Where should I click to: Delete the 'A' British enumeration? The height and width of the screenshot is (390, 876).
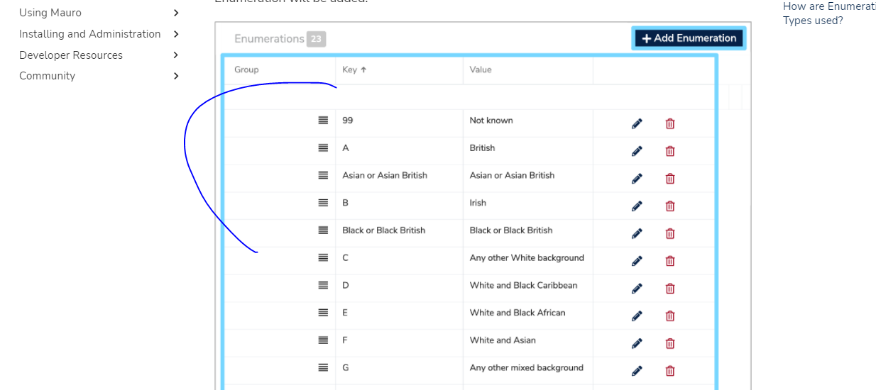click(670, 151)
